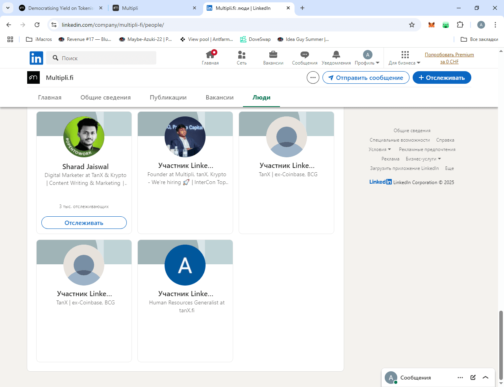Reload the page

click(37, 25)
